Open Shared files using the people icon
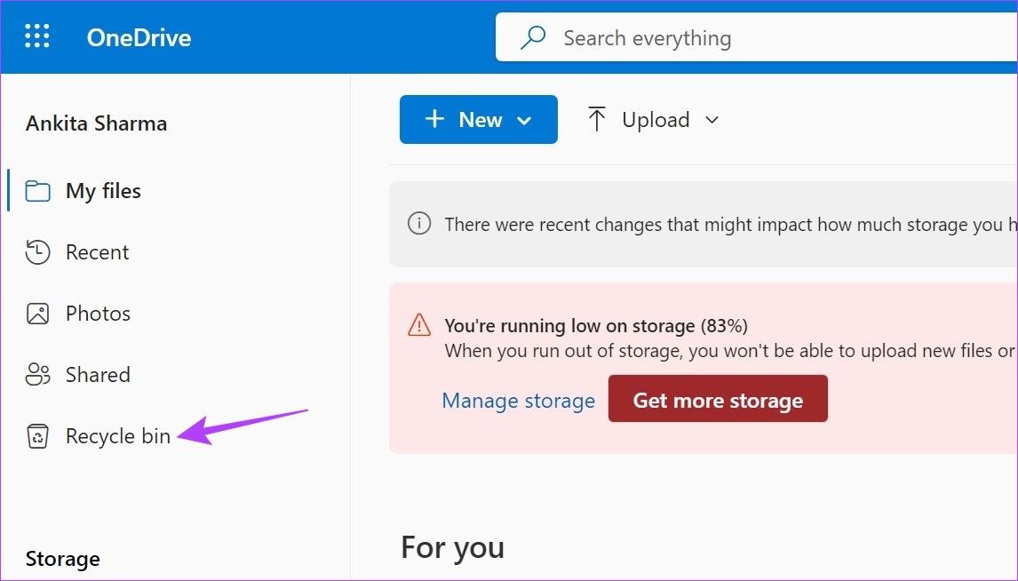Screen dimensions: 1018x581 pos(36,374)
